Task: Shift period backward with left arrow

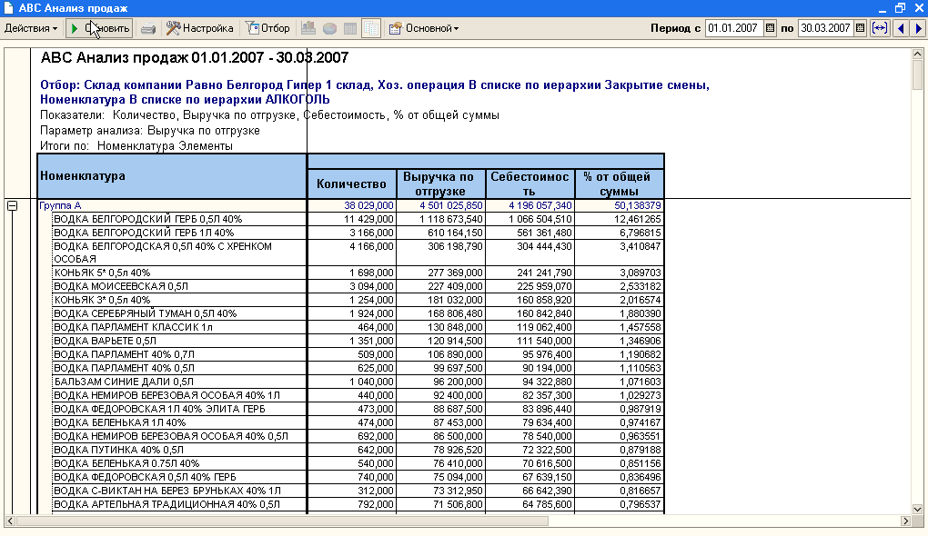Action: click(901, 28)
